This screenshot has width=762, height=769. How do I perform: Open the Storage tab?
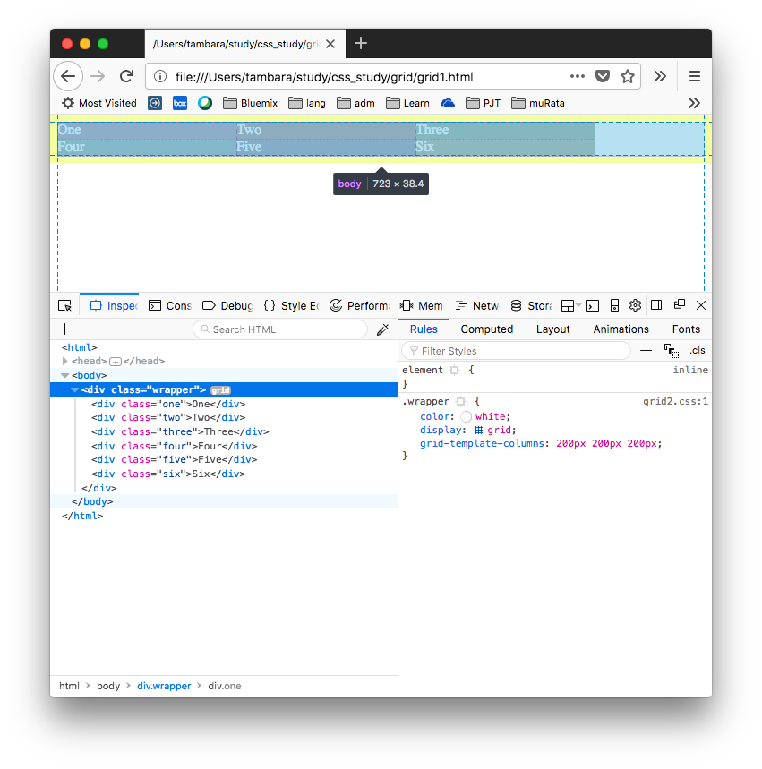tap(531, 305)
